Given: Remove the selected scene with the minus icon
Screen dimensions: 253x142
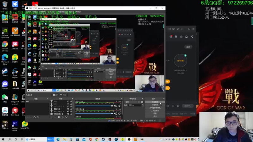Looking at the screenshot, I should coord(30,117).
